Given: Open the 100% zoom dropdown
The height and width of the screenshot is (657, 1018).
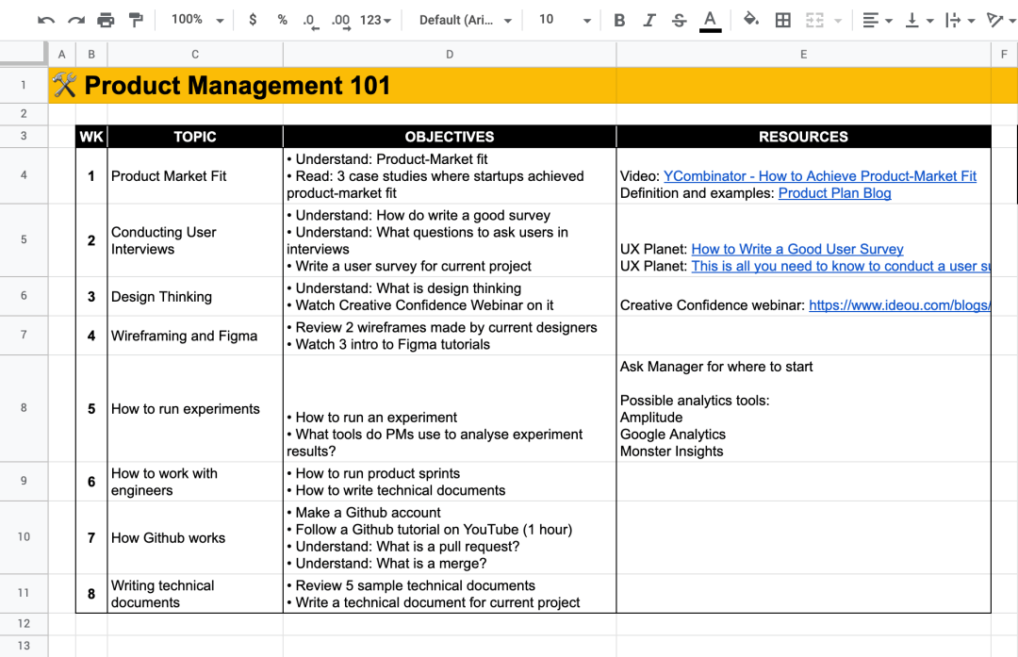Looking at the screenshot, I should pos(198,20).
